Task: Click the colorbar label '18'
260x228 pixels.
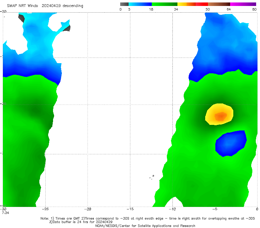Action: pos(151,9)
